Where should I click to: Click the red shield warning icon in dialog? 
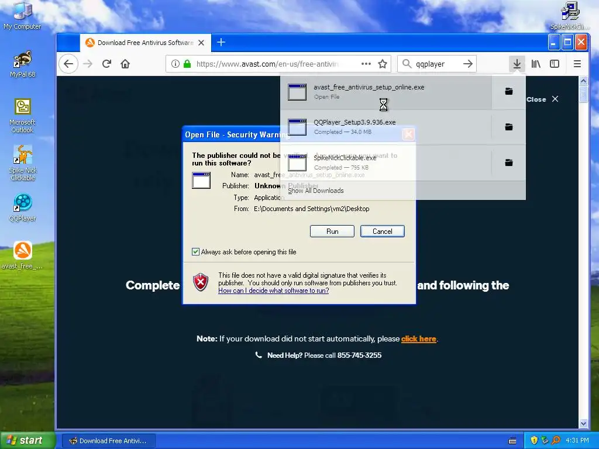(x=201, y=282)
